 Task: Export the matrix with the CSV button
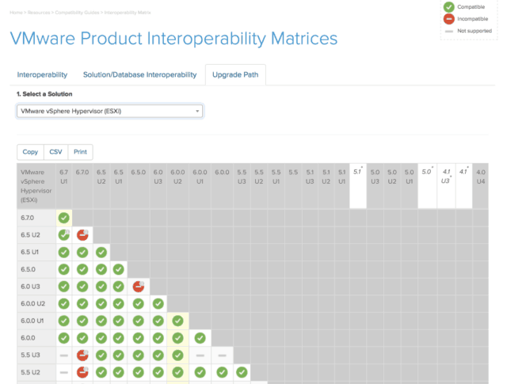tap(55, 152)
